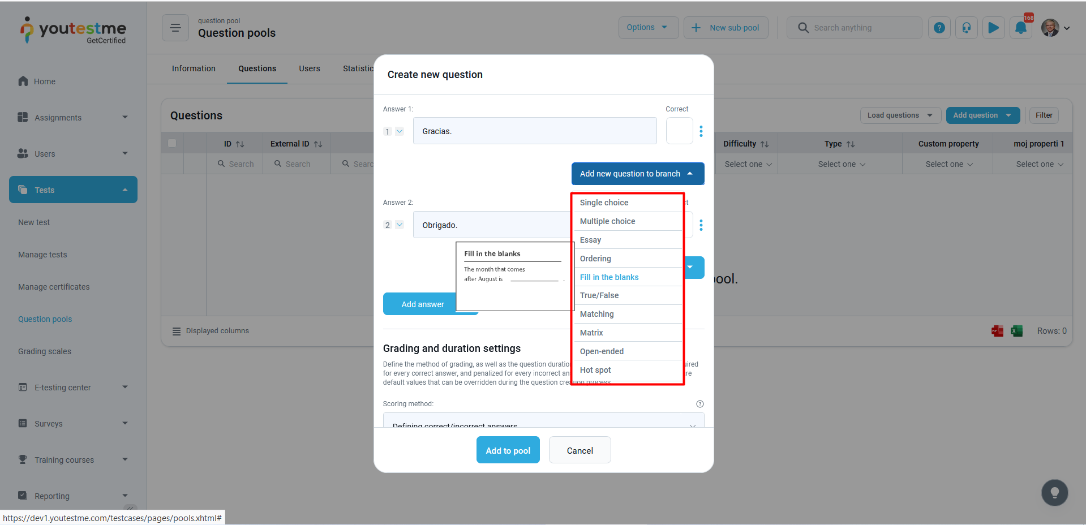Open notifications bell icon
This screenshot has height=525, width=1086.
[x=1021, y=28]
